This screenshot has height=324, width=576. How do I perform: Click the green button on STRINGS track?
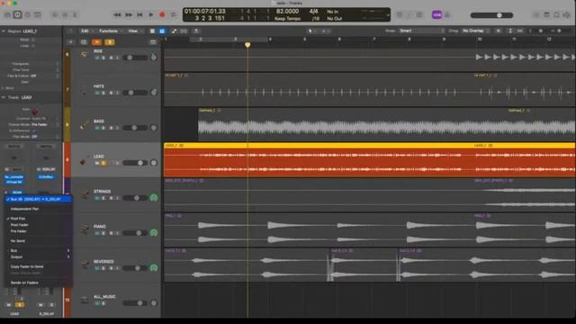point(154,198)
